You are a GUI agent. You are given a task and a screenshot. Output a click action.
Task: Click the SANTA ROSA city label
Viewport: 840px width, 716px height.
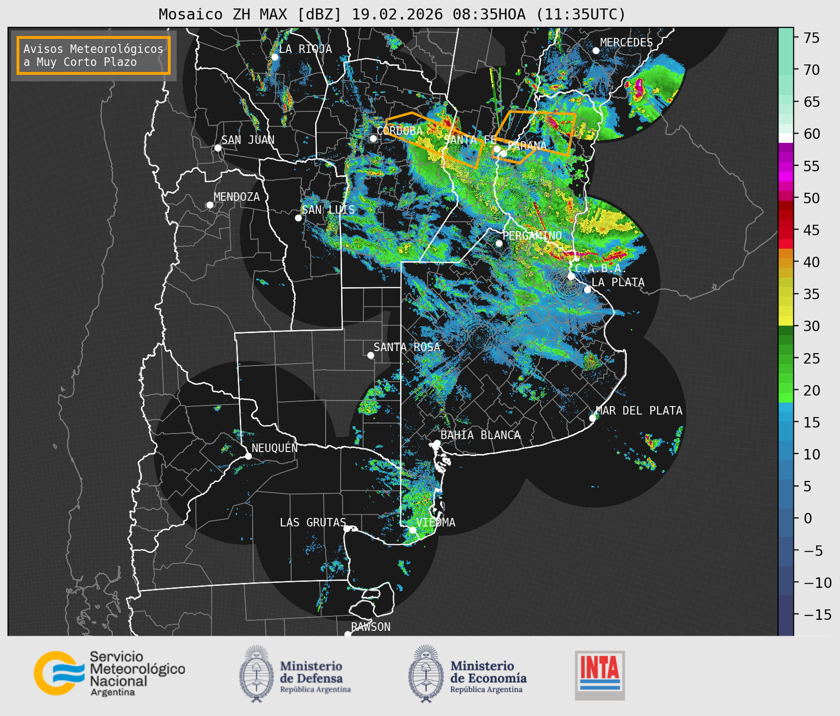(407, 347)
